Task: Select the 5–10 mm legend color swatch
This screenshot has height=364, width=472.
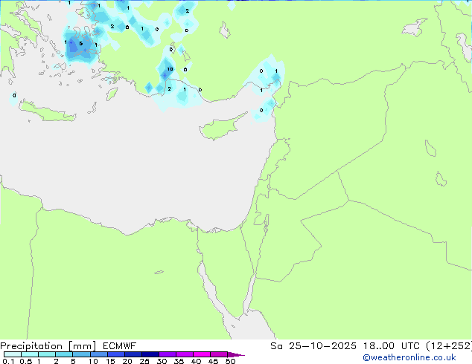Action: pos(81,354)
